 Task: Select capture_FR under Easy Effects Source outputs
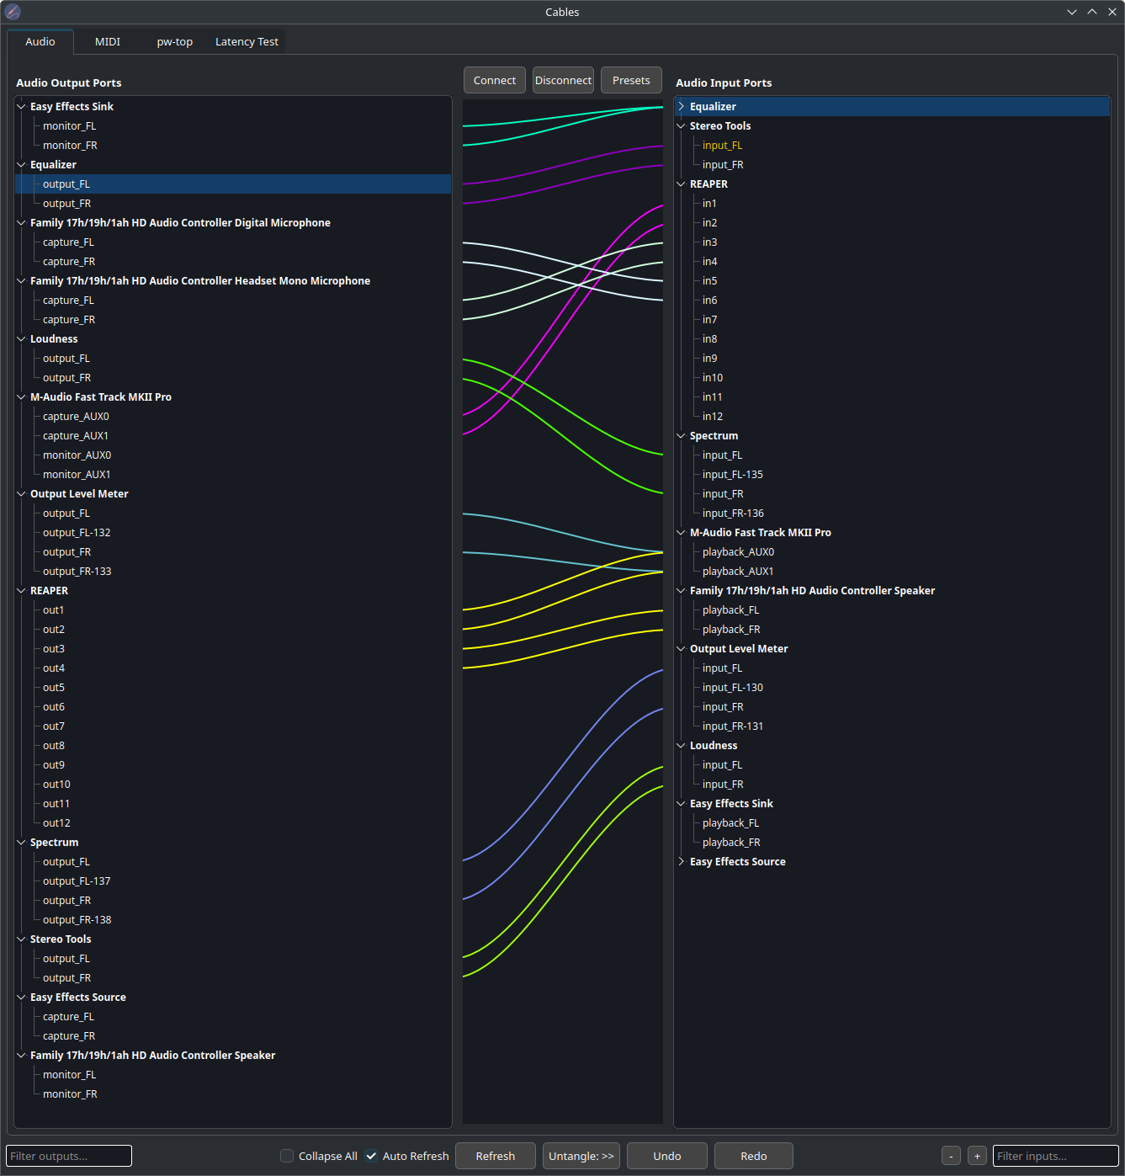point(69,1036)
